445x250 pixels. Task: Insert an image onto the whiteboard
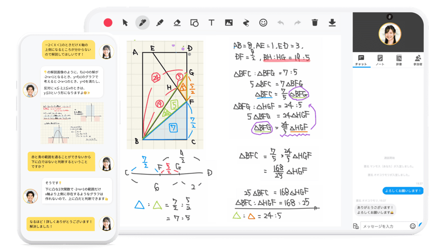coord(228,23)
